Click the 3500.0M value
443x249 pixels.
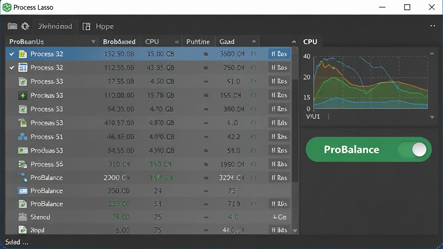(x=232, y=54)
